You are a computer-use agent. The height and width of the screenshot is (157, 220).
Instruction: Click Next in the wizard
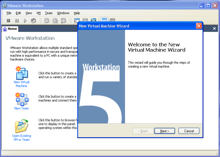(x=164, y=131)
